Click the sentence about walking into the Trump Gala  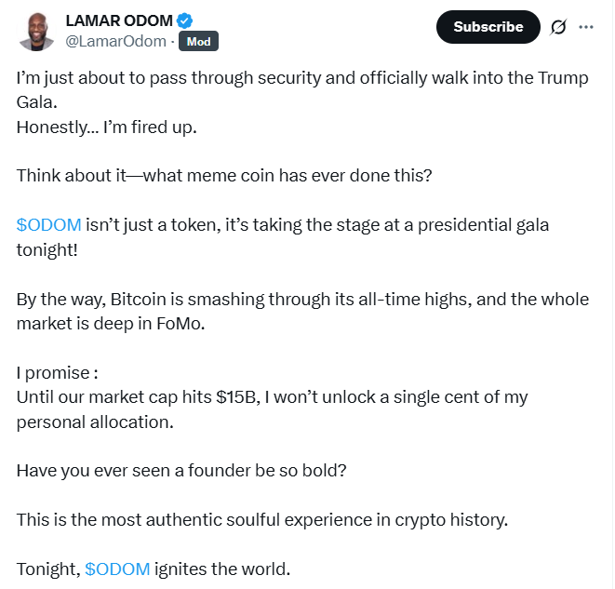279,77
